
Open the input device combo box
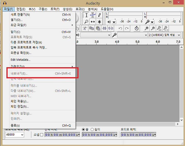[x=132, y=35]
